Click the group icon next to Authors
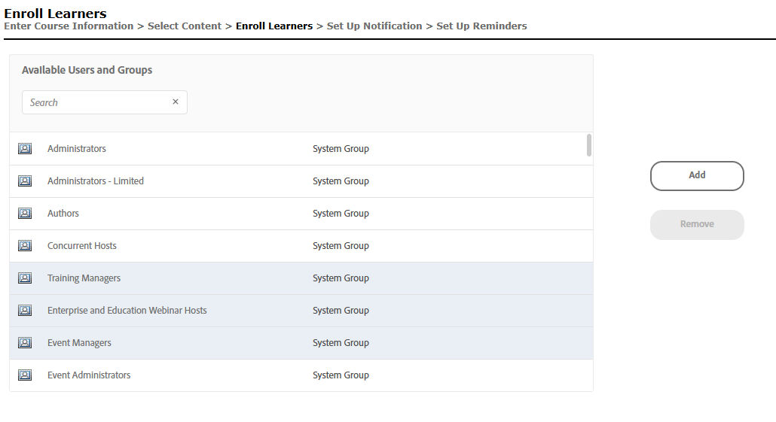 tap(25, 214)
